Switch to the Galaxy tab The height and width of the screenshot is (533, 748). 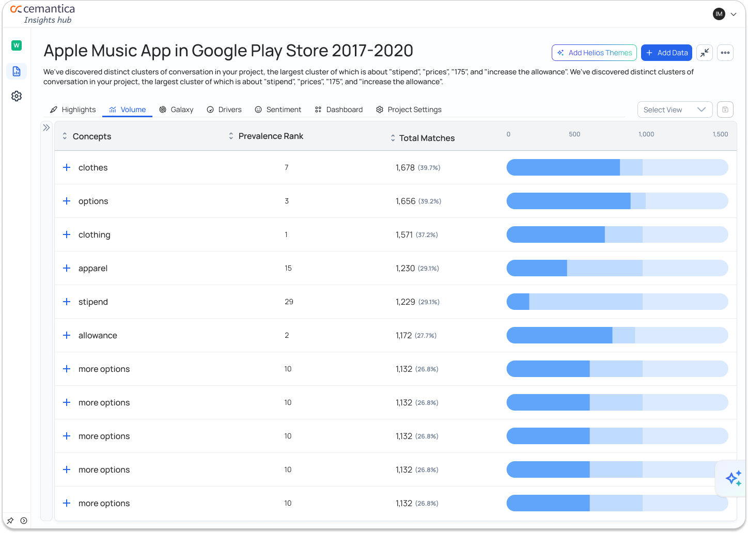pyautogui.click(x=176, y=109)
